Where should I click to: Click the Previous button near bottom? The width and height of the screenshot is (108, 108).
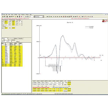[65, 91]
